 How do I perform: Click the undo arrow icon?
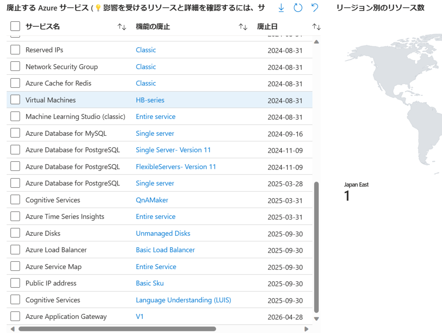coord(315,8)
